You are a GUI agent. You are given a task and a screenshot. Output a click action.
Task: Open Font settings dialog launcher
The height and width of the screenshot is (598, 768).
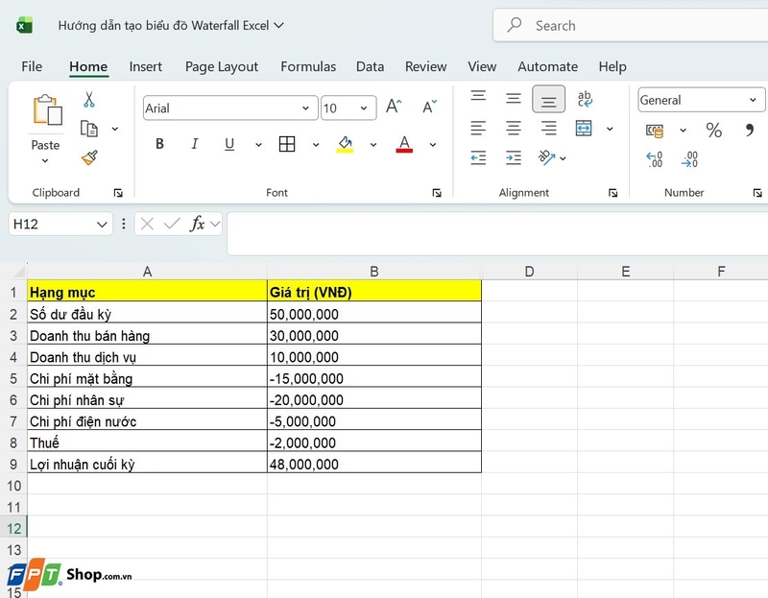[437, 193]
